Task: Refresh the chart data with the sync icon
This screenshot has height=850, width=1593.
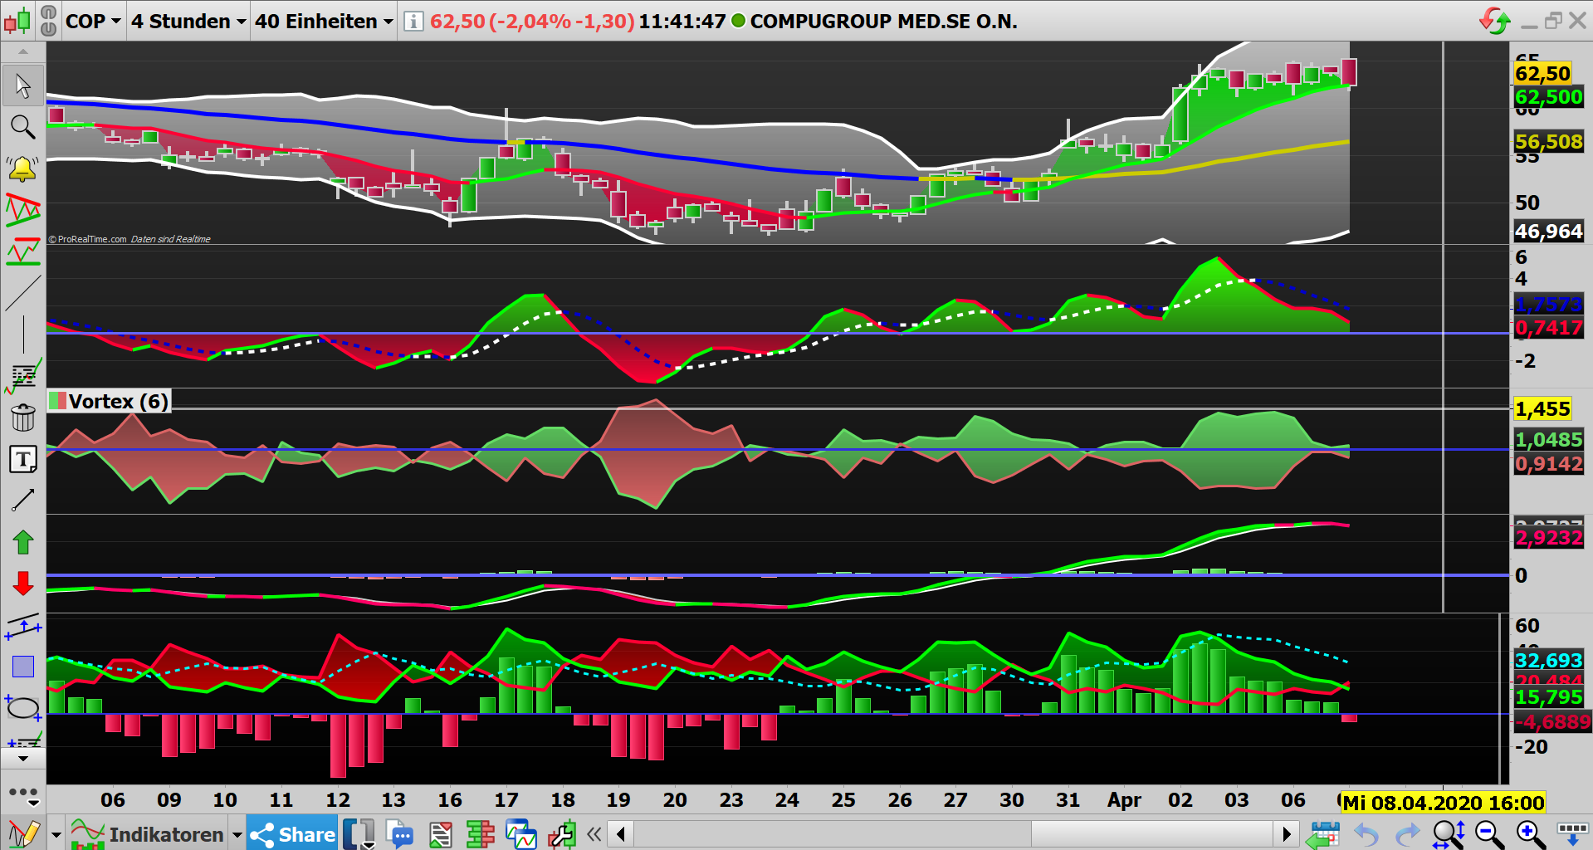Action: coord(1494,22)
